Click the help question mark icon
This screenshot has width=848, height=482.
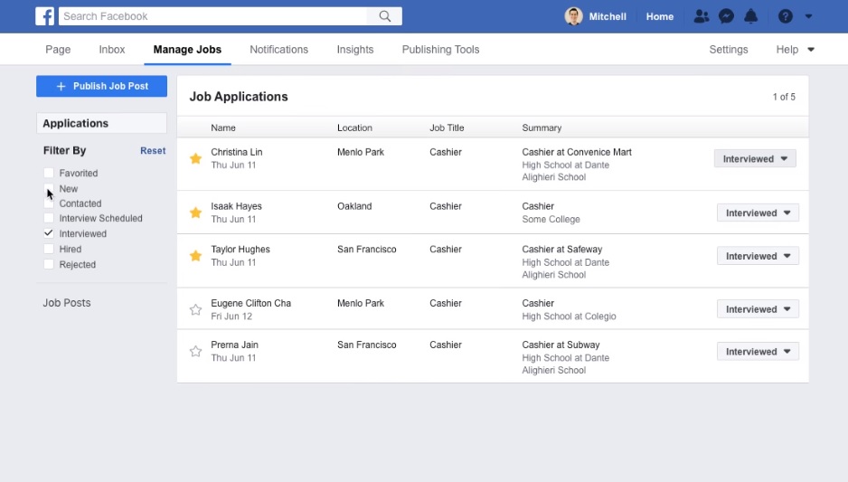coord(785,16)
